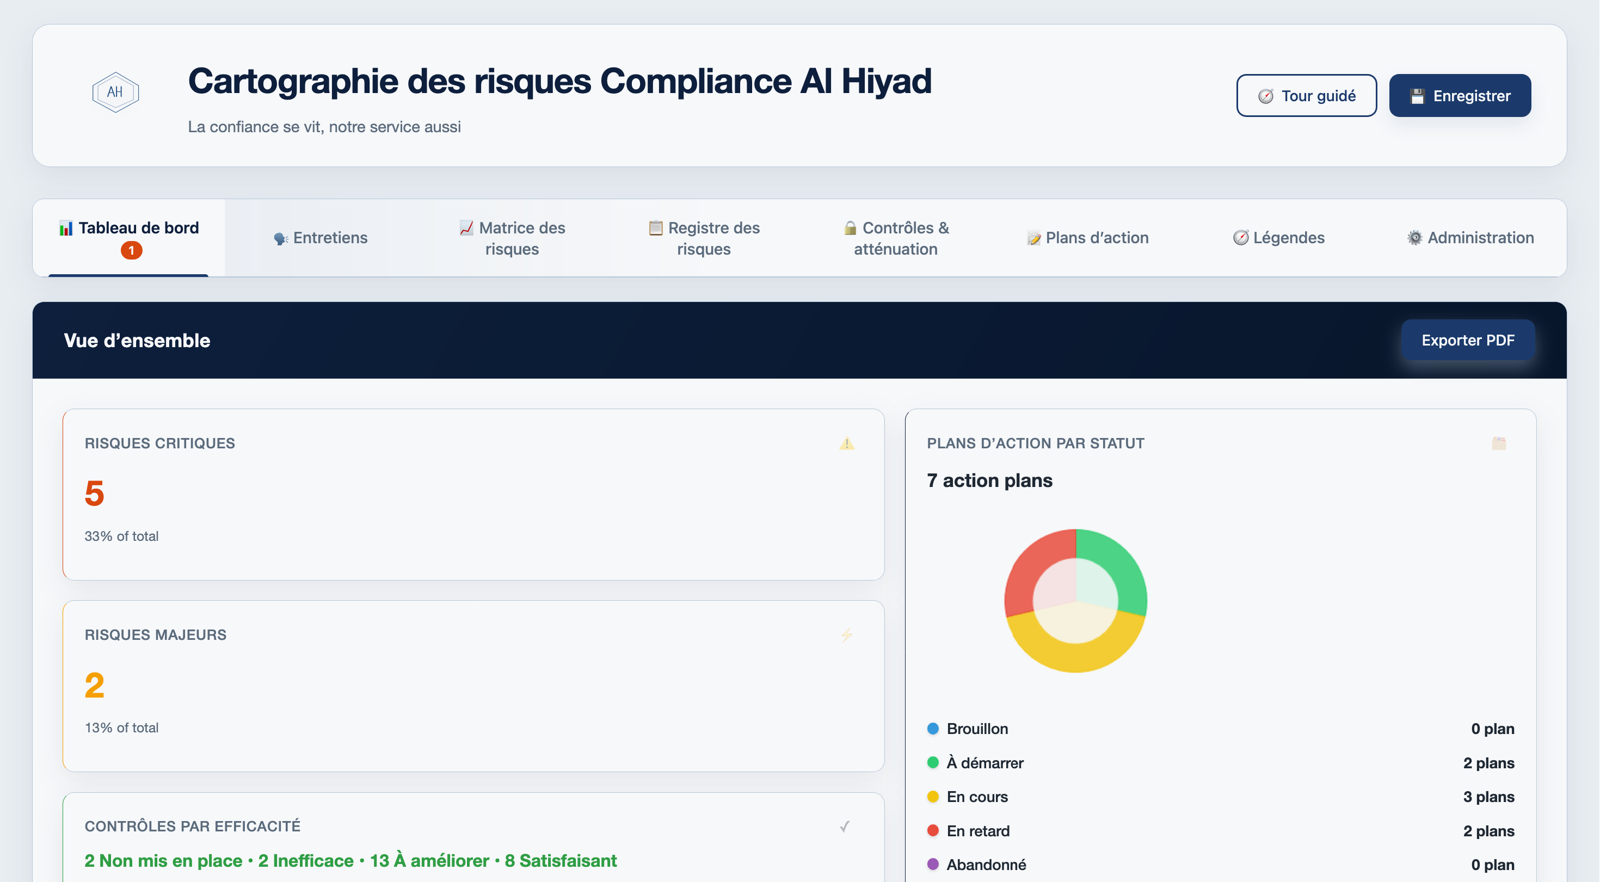
Task: Click the compass icon in Tour guidé button
Action: tap(1265, 96)
